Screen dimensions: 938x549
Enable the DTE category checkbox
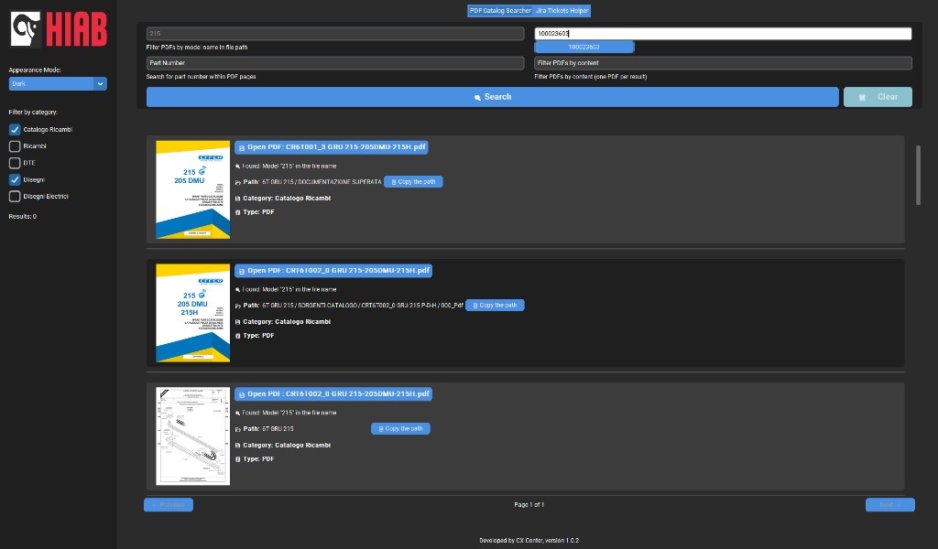(15, 163)
